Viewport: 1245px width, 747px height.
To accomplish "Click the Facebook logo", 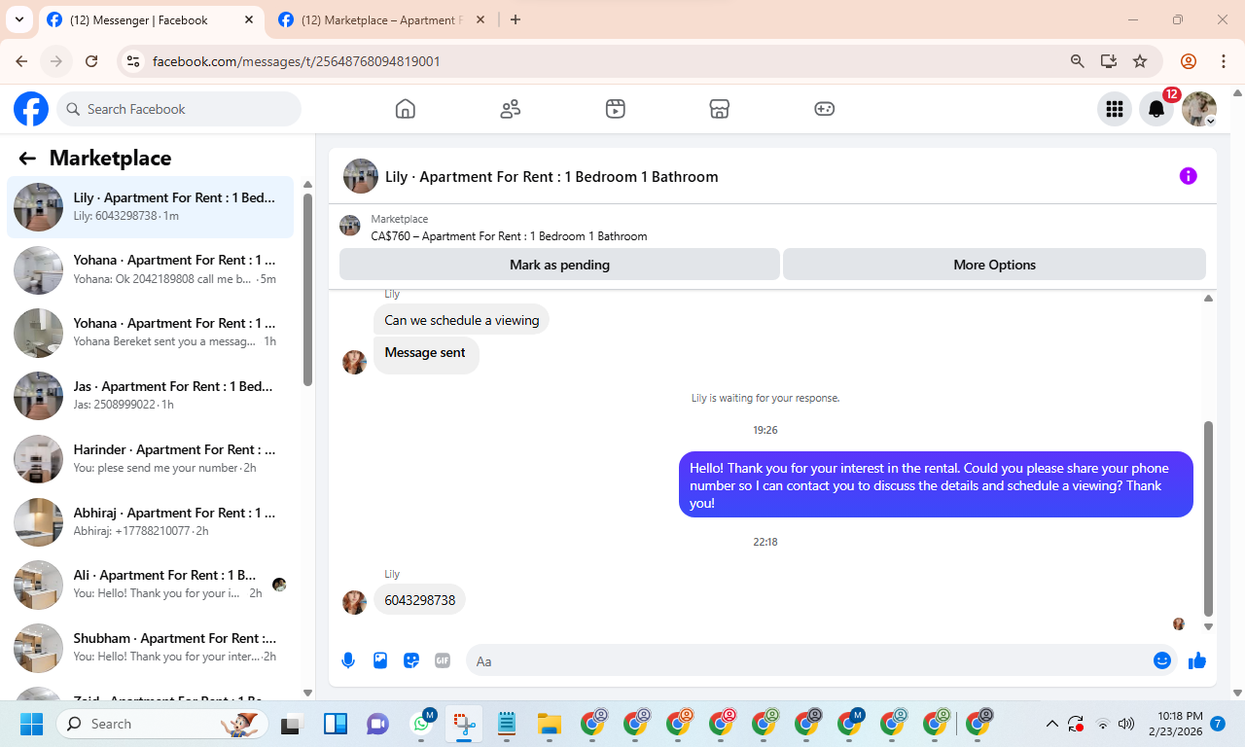I will pyautogui.click(x=31, y=109).
